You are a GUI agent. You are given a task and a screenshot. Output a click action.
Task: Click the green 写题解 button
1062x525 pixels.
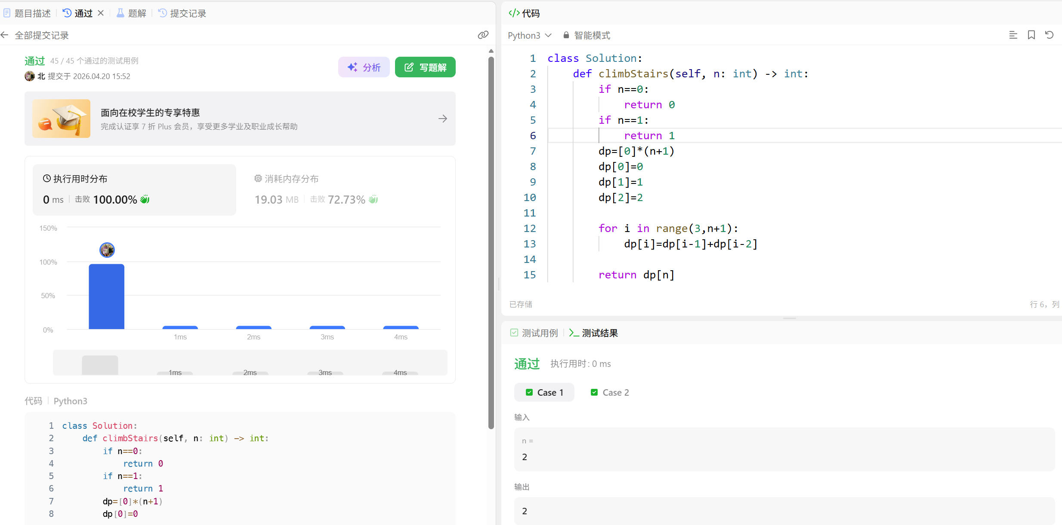point(425,67)
